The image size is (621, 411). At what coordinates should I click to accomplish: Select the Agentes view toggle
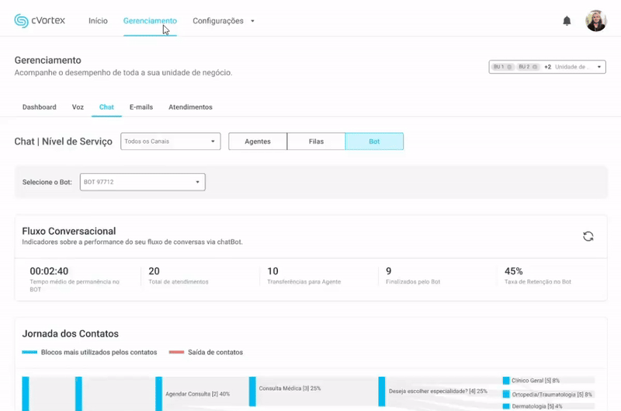point(258,141)
